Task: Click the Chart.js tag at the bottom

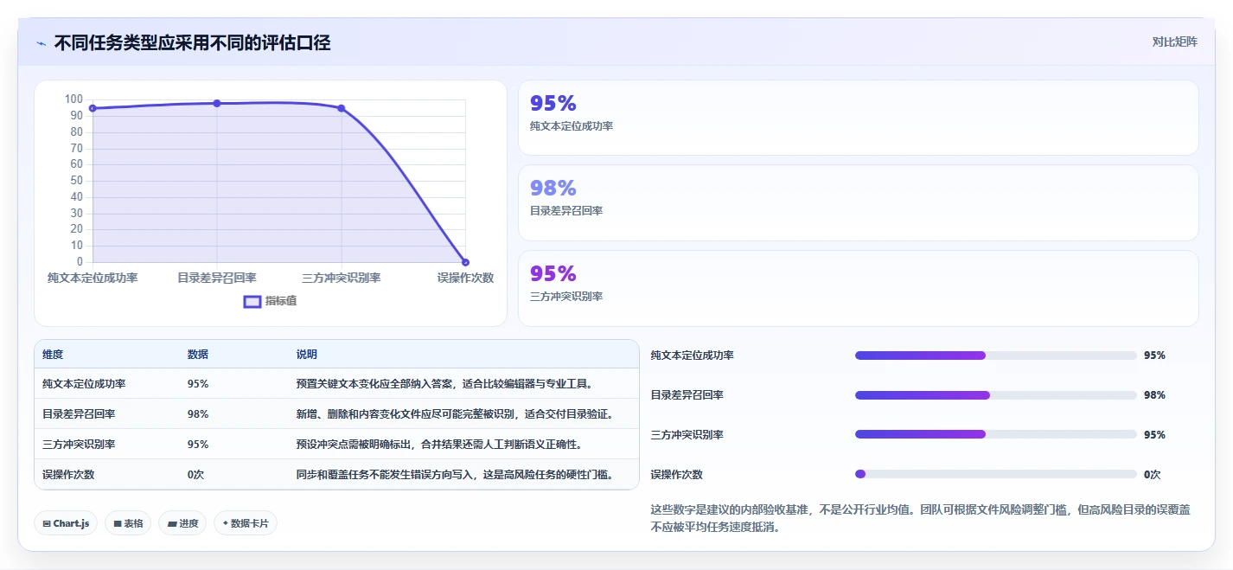Action: pyautogui.click(x=66, y=523)
